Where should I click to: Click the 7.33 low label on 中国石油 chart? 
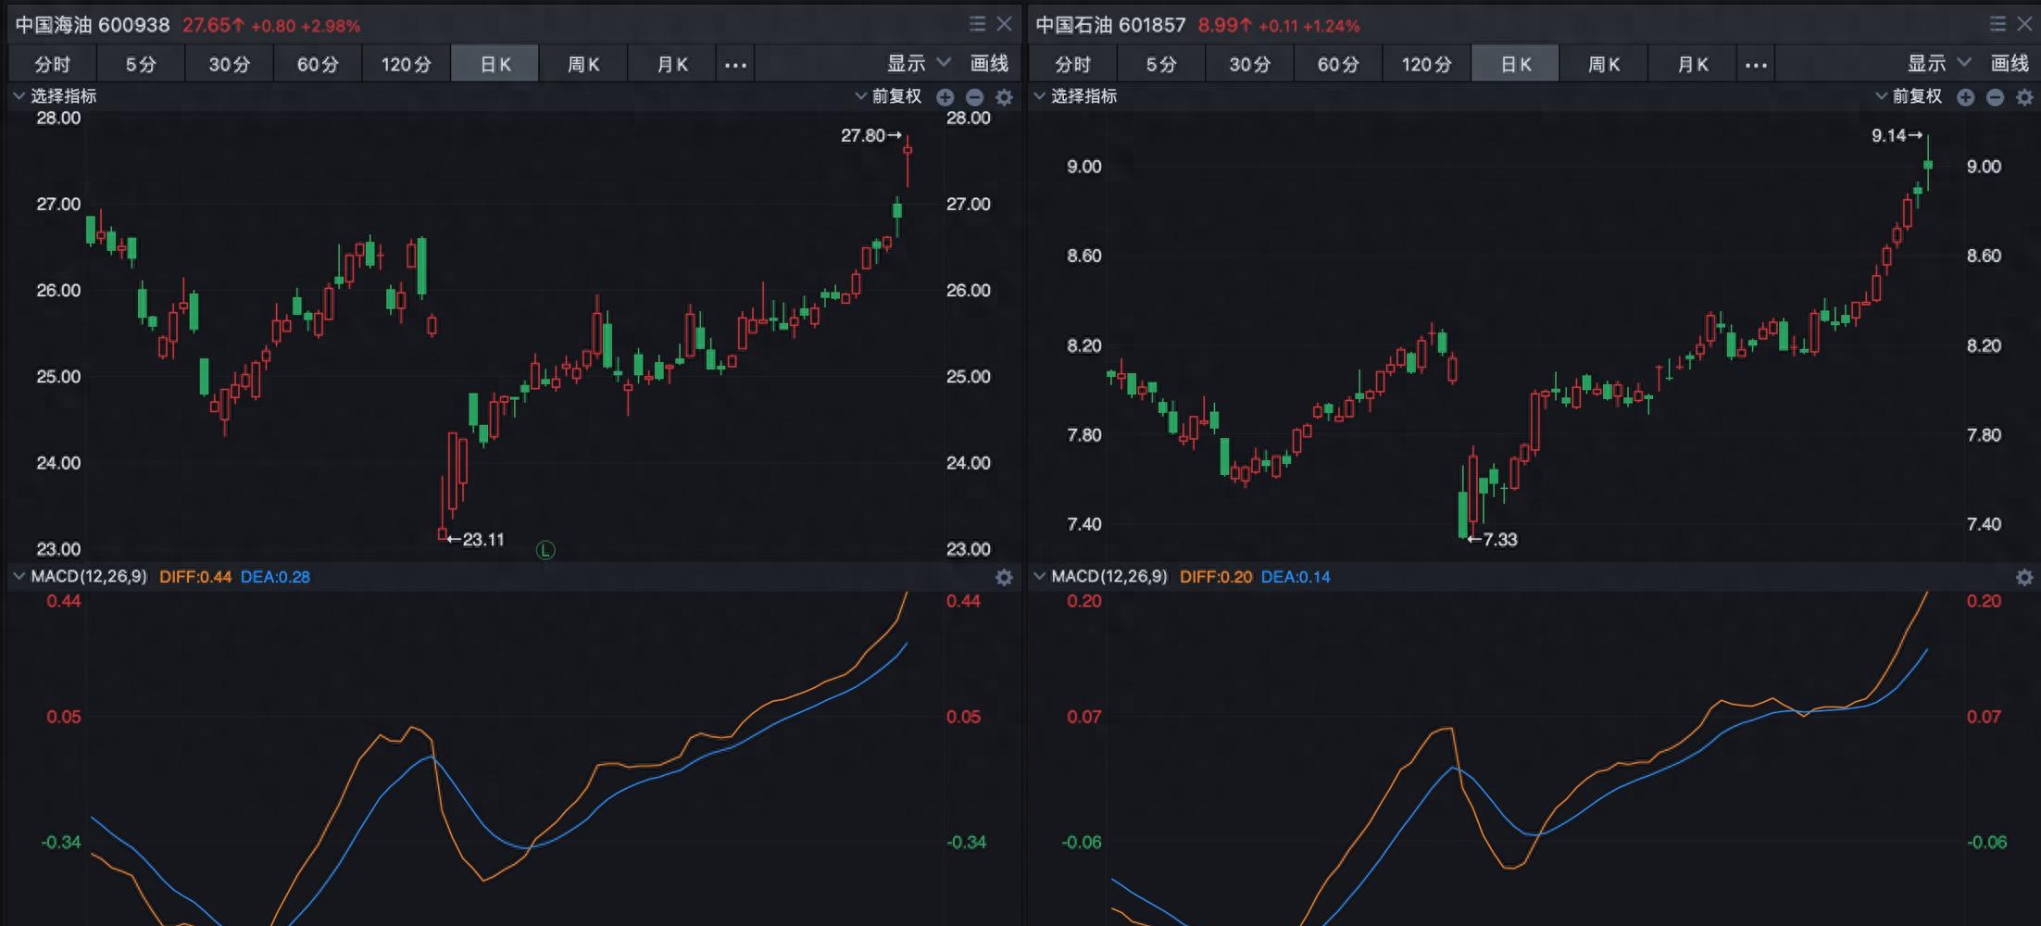coord(1493,540)
